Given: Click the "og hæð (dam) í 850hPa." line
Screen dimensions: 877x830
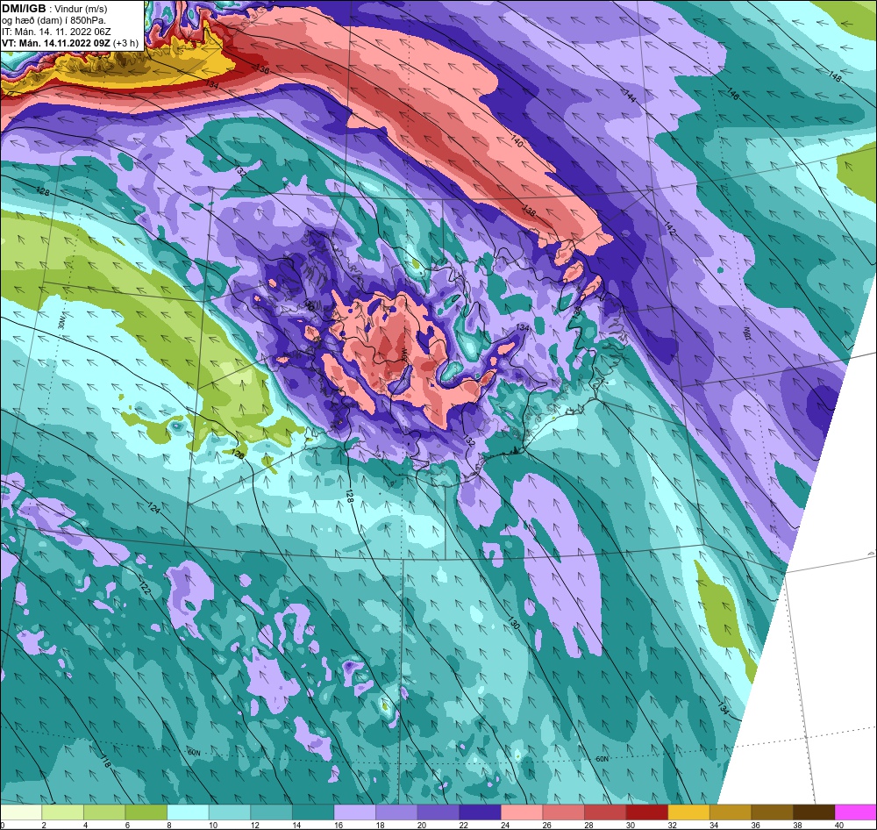Looking at the screenshot, I should (x=53, y=21).
